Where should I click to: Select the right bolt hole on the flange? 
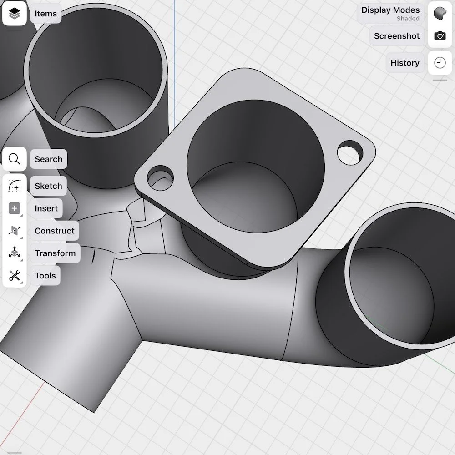pyautogui.click(x=350, y=152)
